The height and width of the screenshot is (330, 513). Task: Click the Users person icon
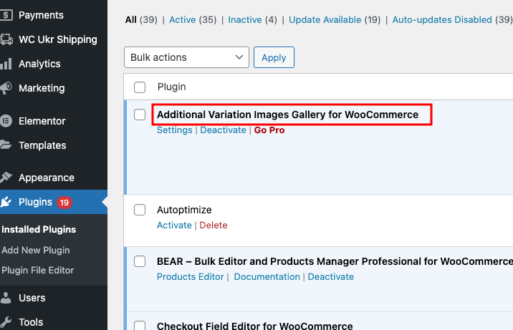[6, 298]
